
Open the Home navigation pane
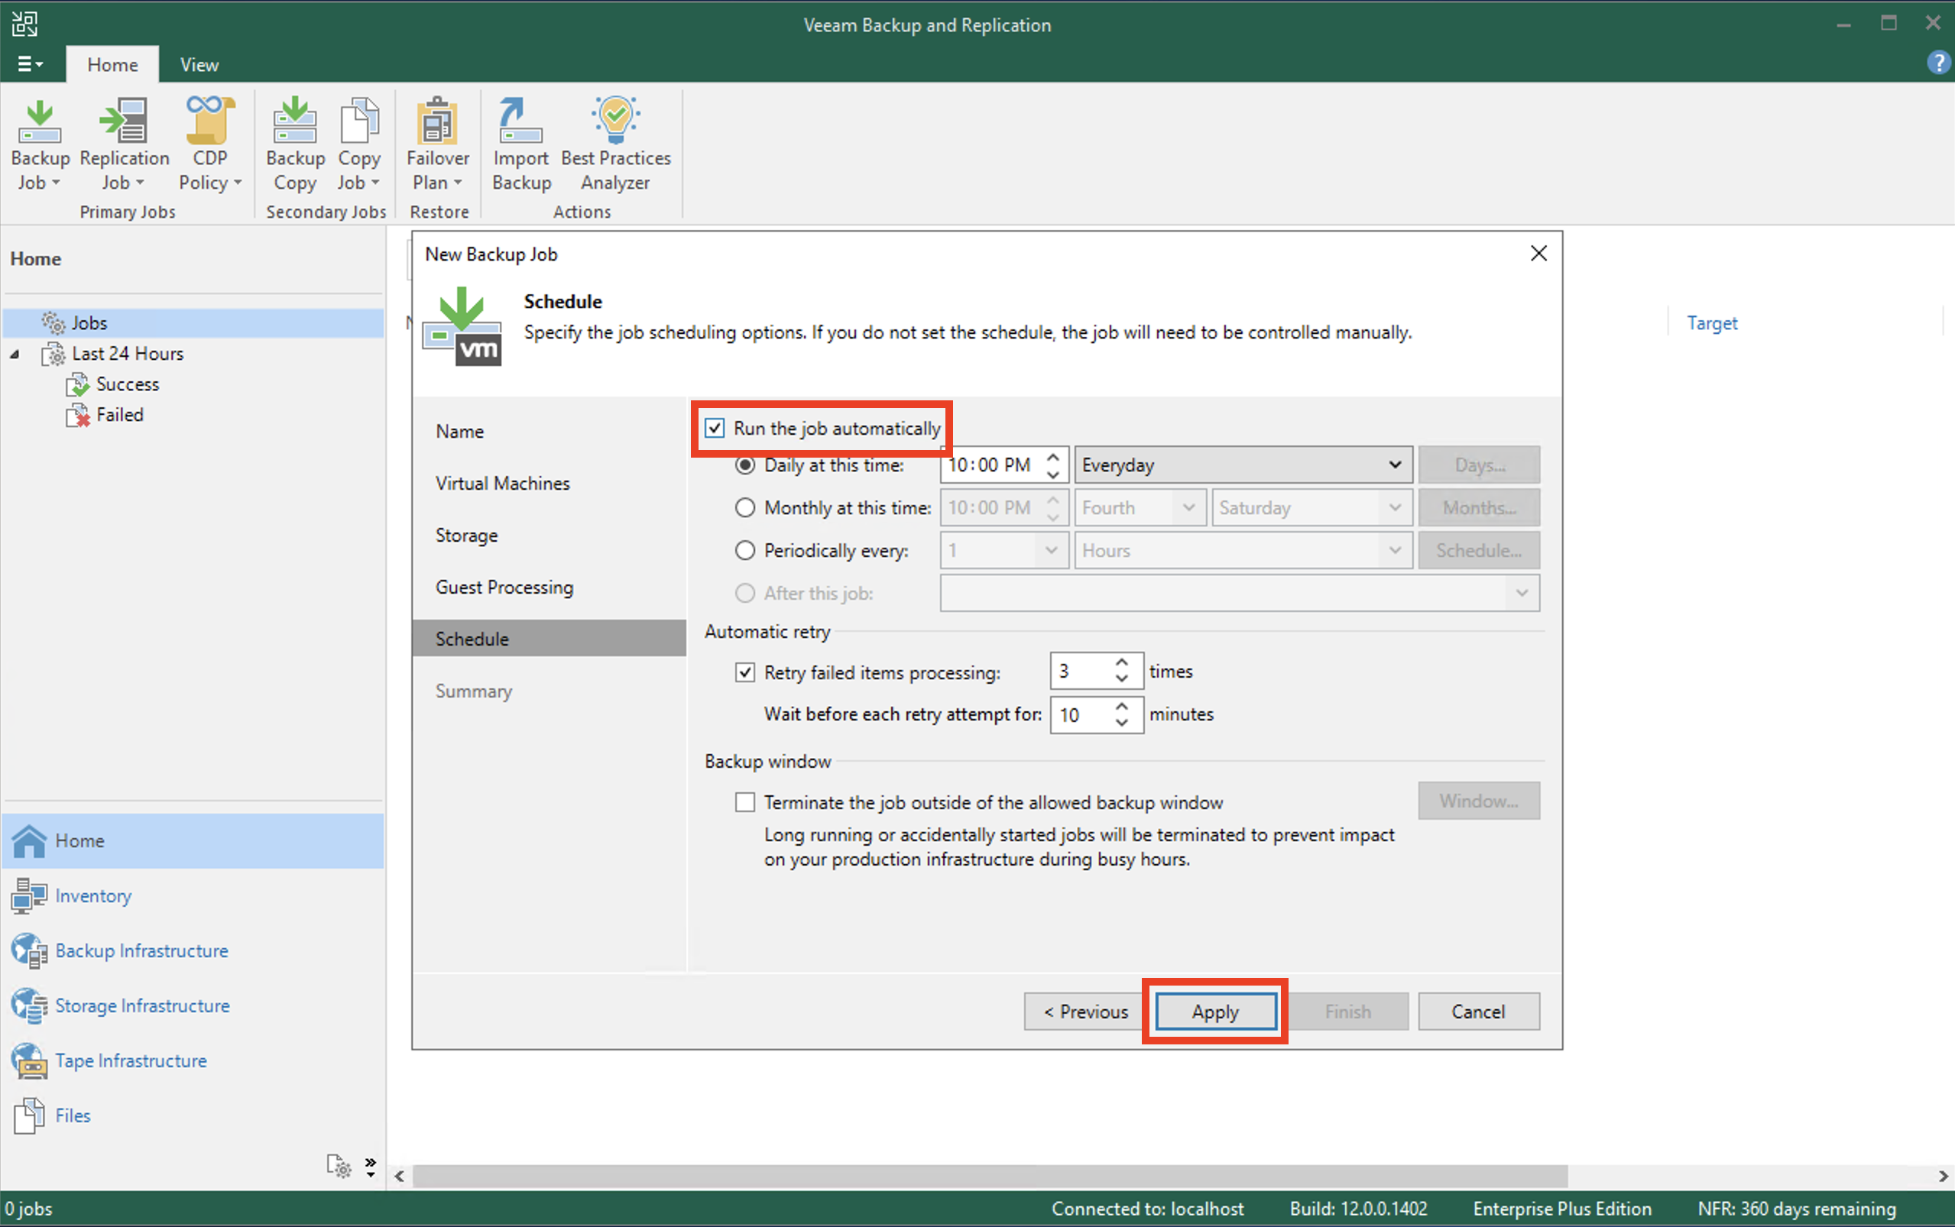pyautogui.click(x=193, y=840)
